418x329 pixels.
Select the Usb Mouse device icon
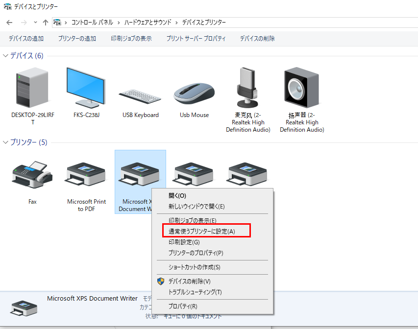[x=194, y=93]
